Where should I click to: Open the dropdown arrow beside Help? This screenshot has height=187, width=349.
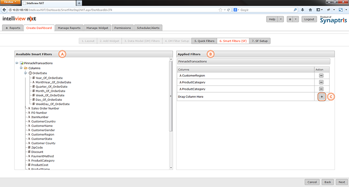[x=281, y=19]
